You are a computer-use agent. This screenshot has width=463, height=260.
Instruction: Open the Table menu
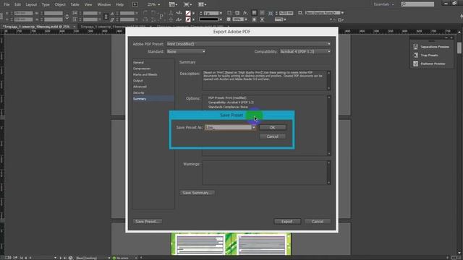[x=75, y=4]
